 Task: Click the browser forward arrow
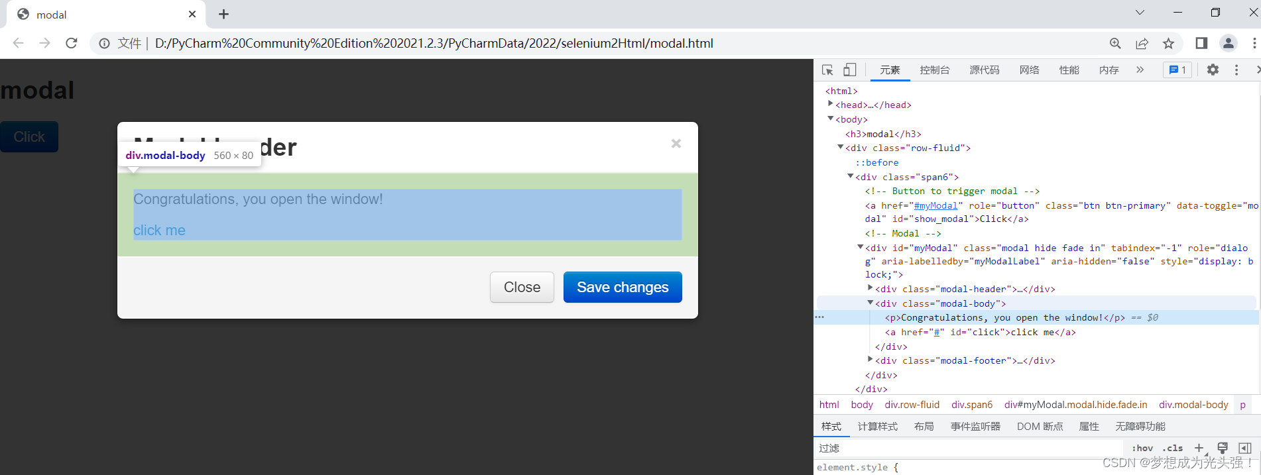point(44,43)
